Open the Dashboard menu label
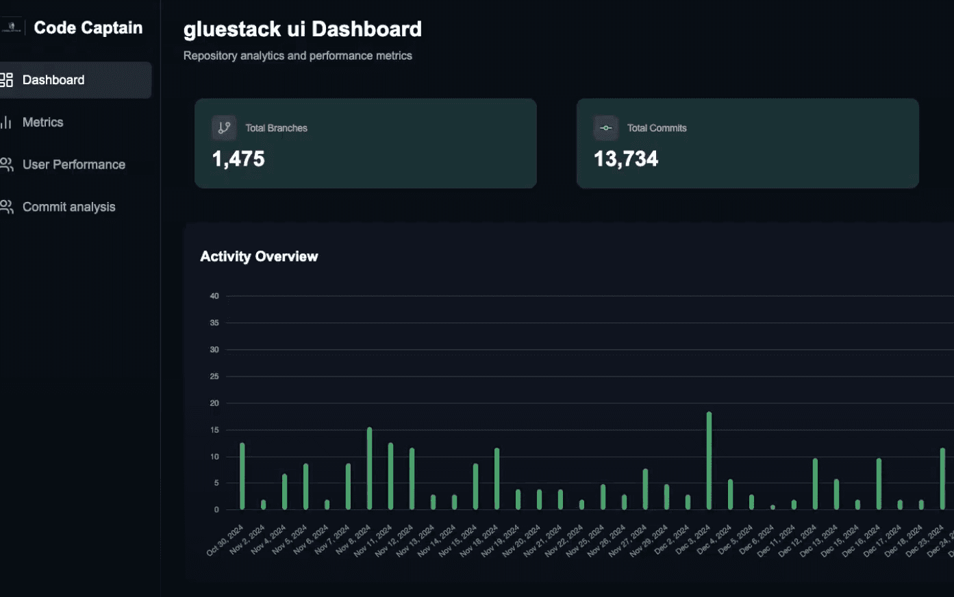Viewport: 954px width, 597px height. click(x=53, y=80)
